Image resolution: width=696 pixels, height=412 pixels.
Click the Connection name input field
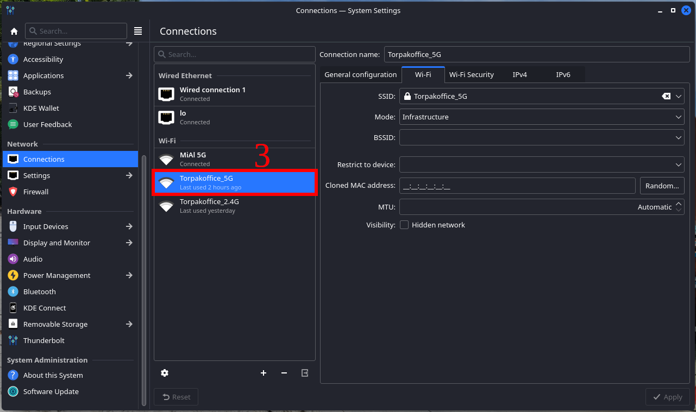coord(537,54)
